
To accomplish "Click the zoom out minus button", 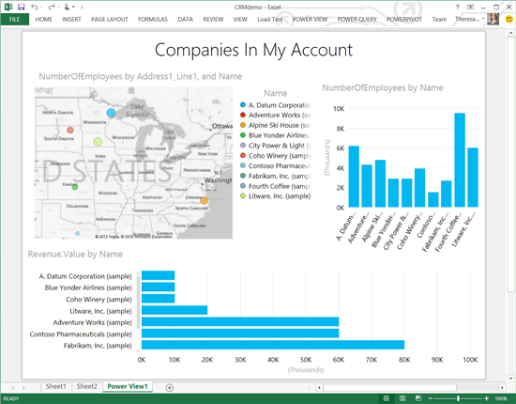I will 431,398.
